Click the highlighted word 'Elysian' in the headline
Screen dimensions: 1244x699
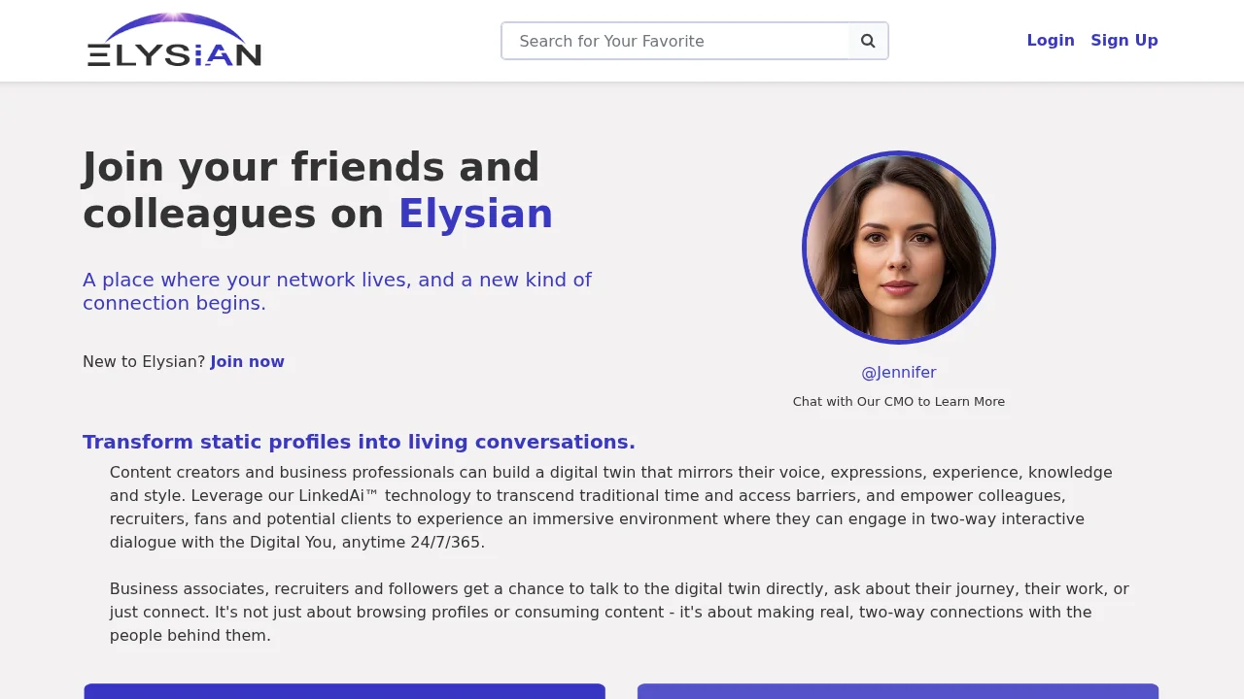point(475,214)
